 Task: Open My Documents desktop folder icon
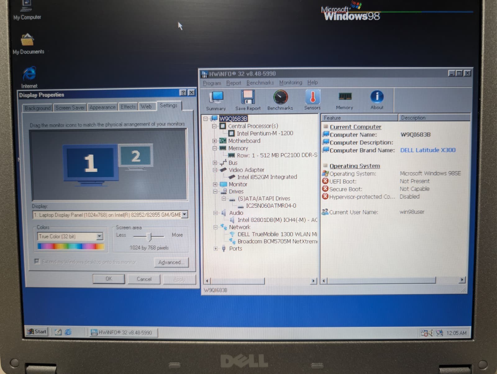(x=28, y=44)
